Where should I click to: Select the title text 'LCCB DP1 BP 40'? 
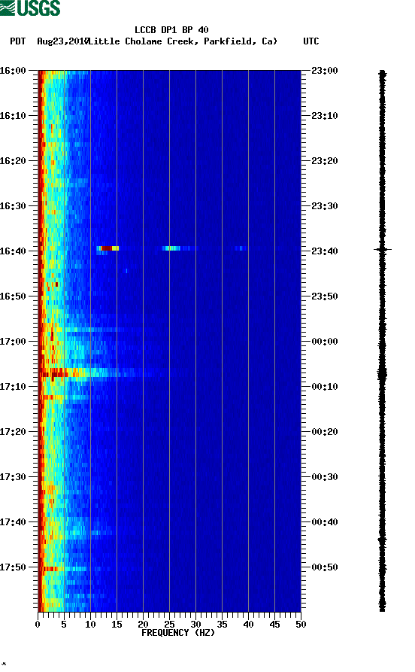pyautogui.click(x=171, y=30)
